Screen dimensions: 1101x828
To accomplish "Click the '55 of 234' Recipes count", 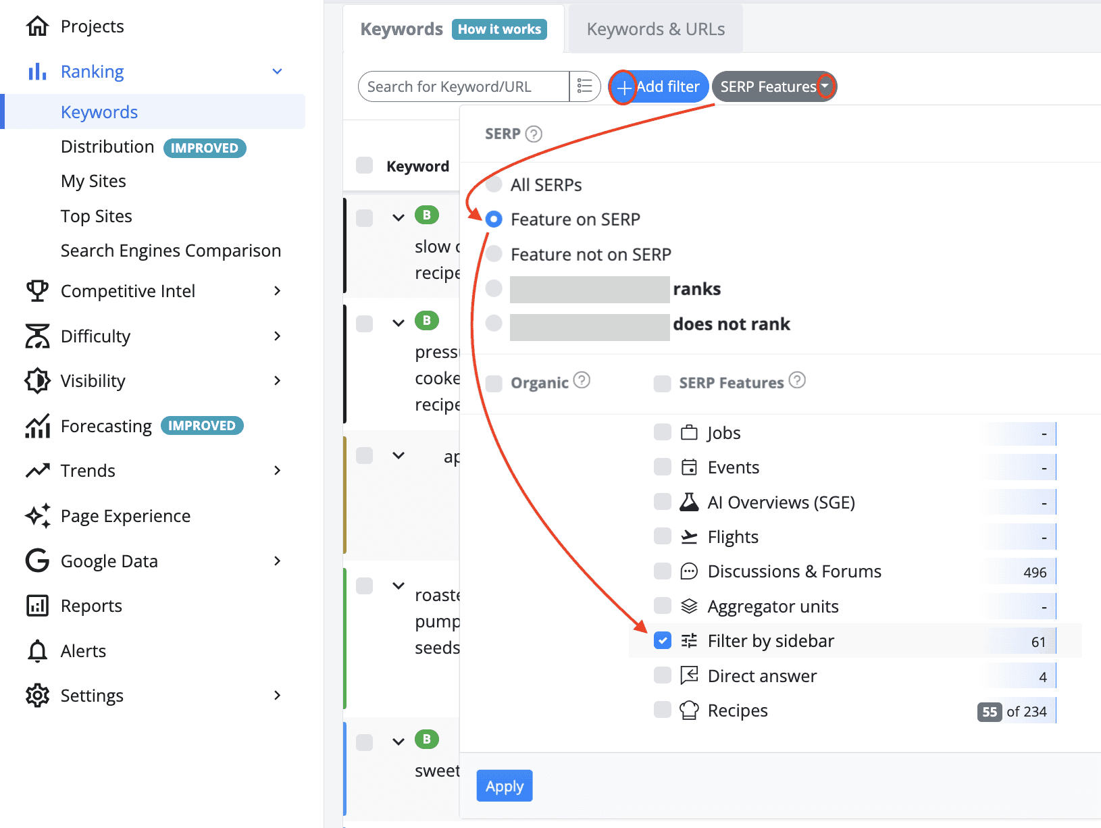I will pyautogui.click(x=1013, y=711).
